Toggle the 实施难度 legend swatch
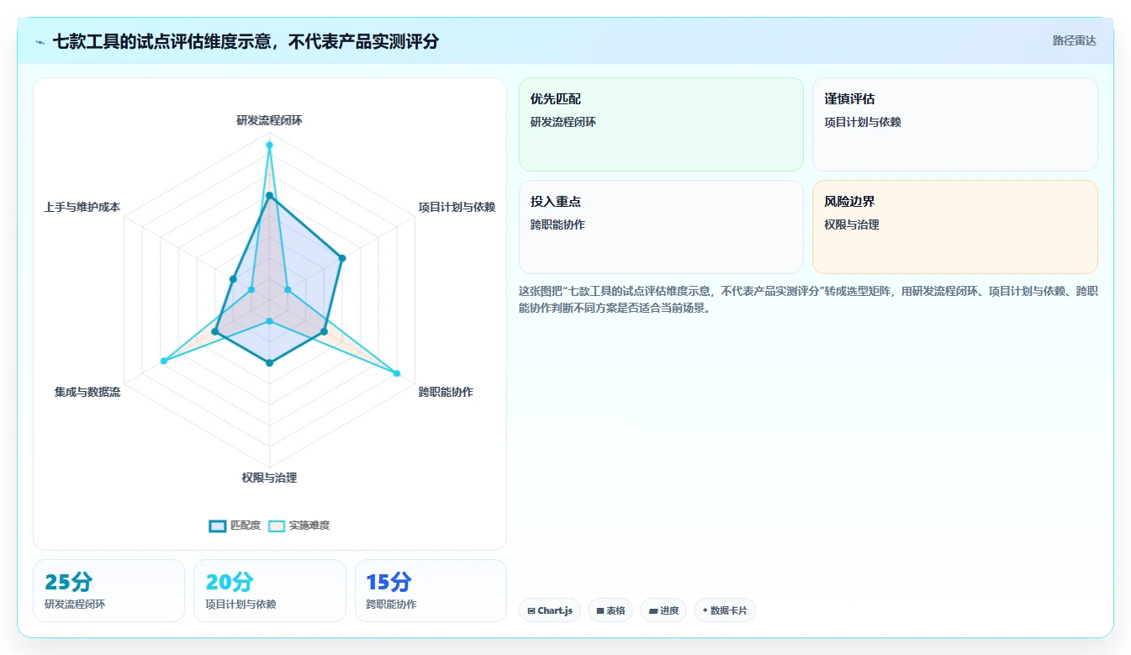This screenshot has width=1131, height=655. click(277, 526)
